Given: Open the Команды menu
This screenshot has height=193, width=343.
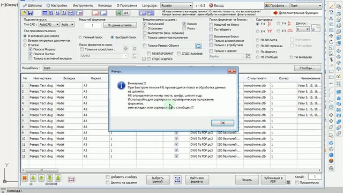Looking at the screenshot, I should point(105,5).
